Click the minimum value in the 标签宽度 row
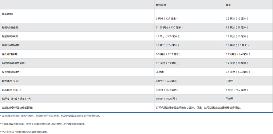This screenshot has width=273, height=134. (x=237, y=18)
